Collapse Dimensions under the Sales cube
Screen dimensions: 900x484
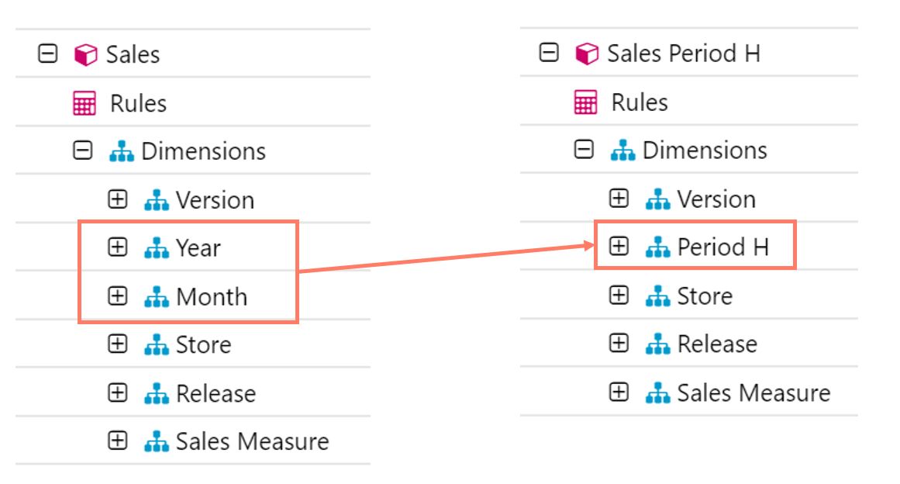tap(82, 150)
